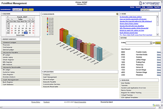Click the Today link in calendar
Screen dimensions: 163x109
pyautogui.click(x=20, y=19)
